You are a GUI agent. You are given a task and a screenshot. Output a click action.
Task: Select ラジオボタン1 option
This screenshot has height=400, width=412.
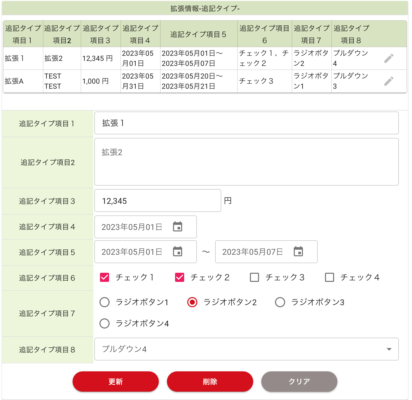pos(105,302)
